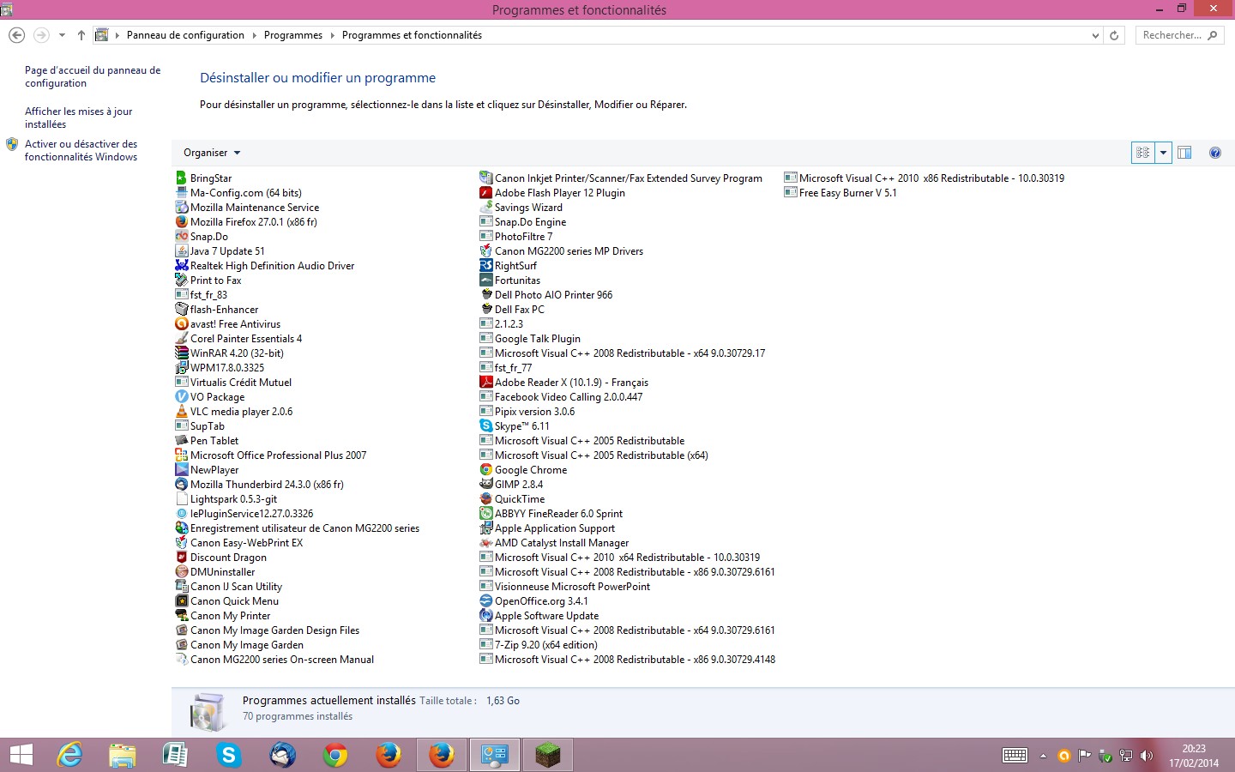Click the Skype 6.11 icon in list
This screenshot has height=772, width=1235.
[485, 426]
